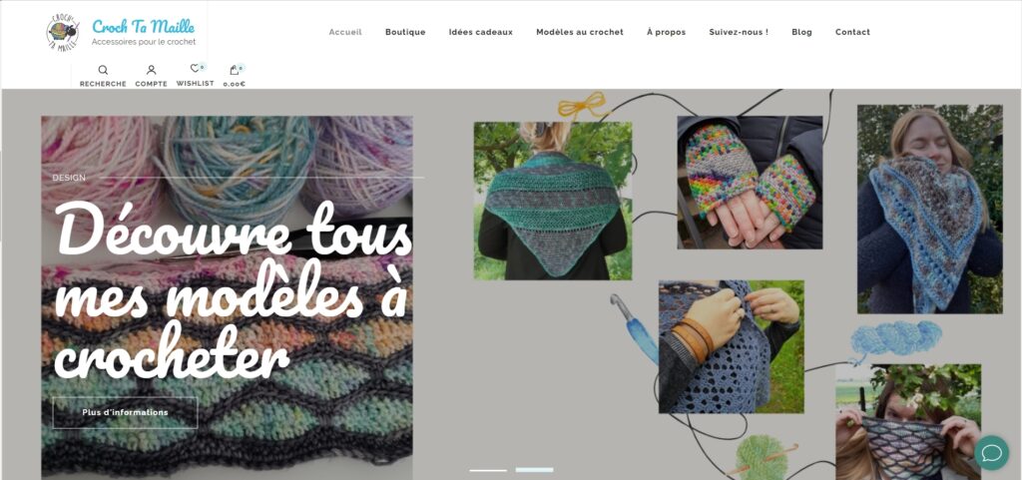Screen dimensions: 1022x480
Task: Open the green shawl photo thumbnail
Action: pos(553,201)
